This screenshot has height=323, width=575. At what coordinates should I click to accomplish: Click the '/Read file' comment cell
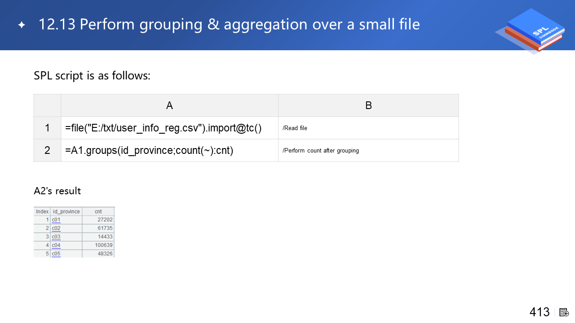pyautogui.click(x=368, y=128)
